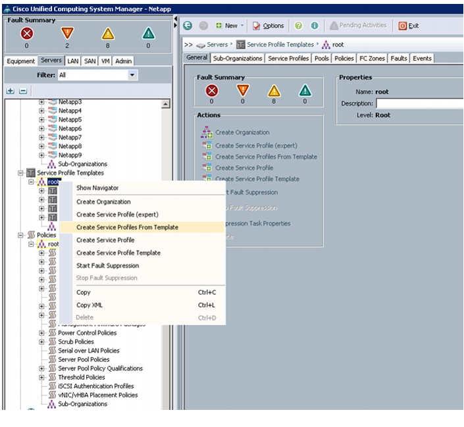Screen dimensions: 464x427
Task: Collapse the Policies tree node
Action: pos(20,236)
